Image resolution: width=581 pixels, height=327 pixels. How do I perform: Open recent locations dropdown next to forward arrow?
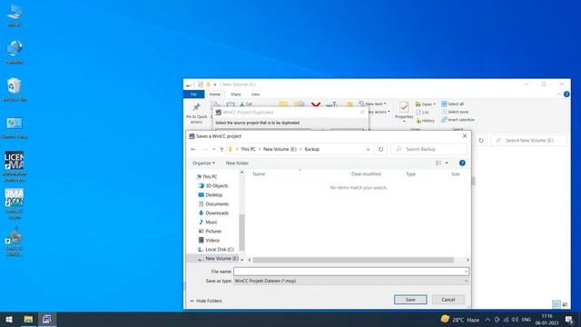(x=214, y=149)
